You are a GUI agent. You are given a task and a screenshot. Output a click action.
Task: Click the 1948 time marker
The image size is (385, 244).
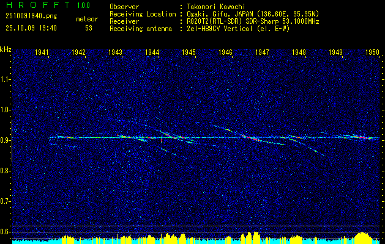(299, 52)
